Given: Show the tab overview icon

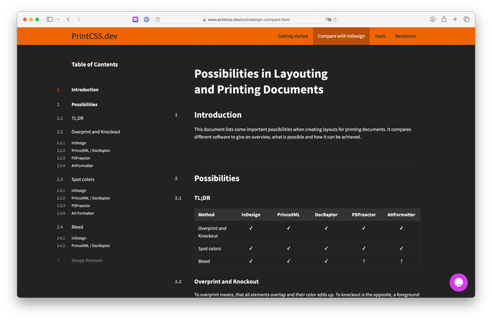Looking at the screenshot, I should tap(466, 20).
